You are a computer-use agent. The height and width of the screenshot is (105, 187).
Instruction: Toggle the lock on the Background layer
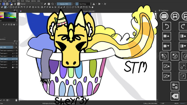[x=13, y=67]
